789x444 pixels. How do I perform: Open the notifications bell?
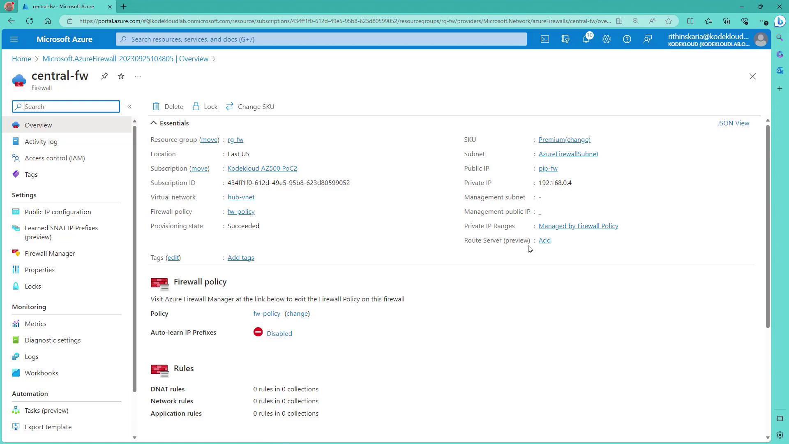tap(586, 39)
